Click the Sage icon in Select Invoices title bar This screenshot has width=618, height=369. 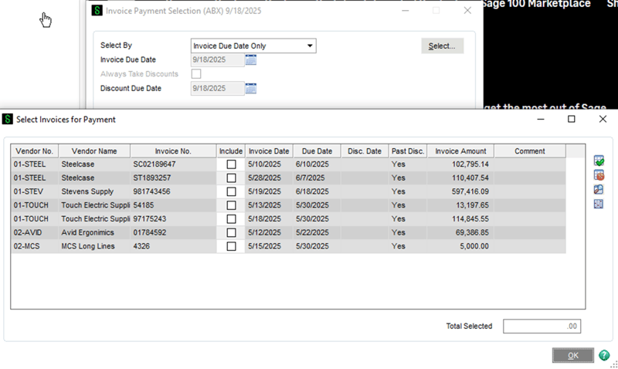pos(8,119)
